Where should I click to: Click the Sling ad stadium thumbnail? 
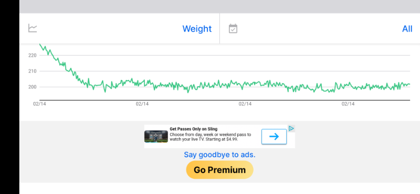(156, 136)
